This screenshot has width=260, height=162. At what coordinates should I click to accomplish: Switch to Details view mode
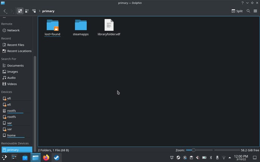tap(34, 11)
